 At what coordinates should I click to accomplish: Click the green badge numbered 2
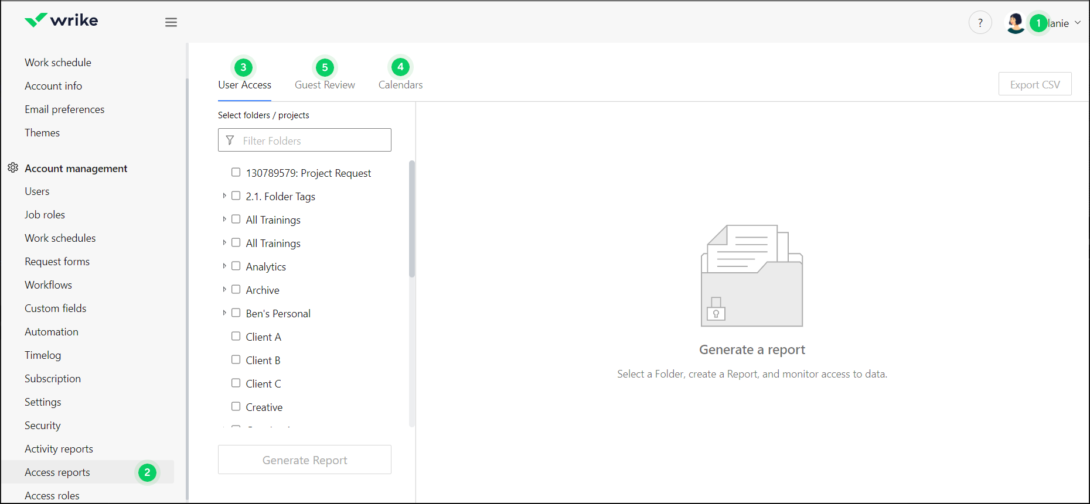(x=147, y=472)
